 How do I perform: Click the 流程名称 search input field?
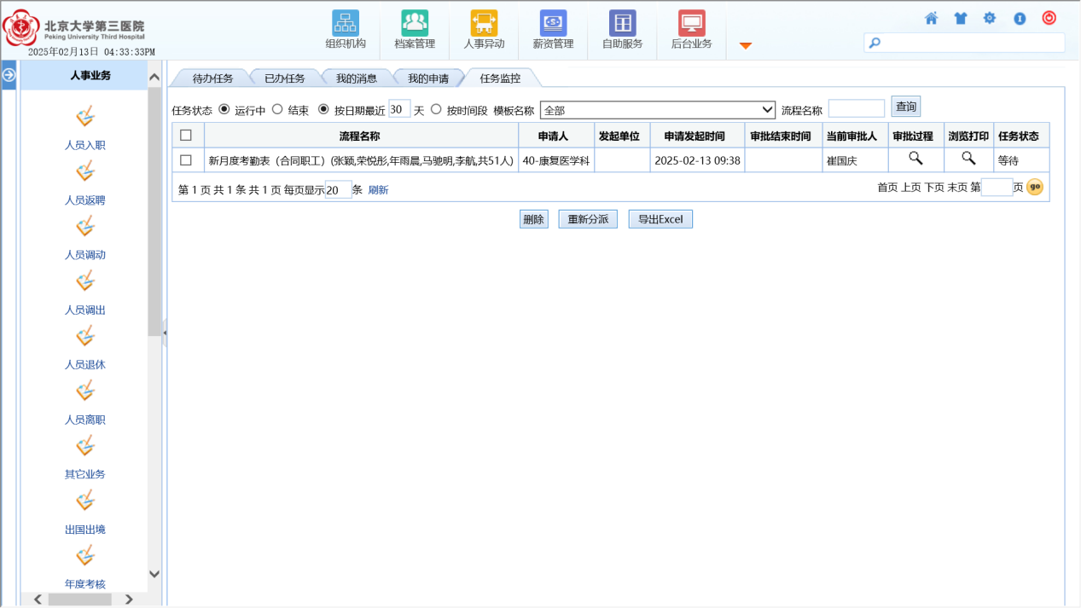(x=856, y=109)
